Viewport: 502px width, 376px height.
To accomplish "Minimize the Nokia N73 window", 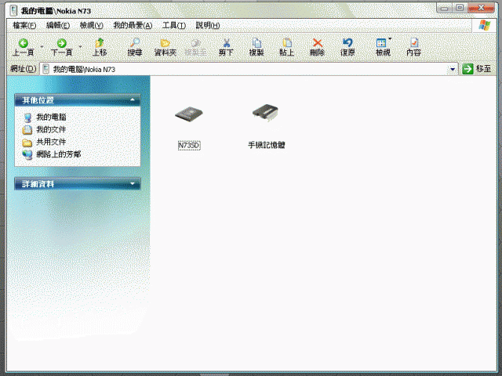I will [x=445, y=9].
